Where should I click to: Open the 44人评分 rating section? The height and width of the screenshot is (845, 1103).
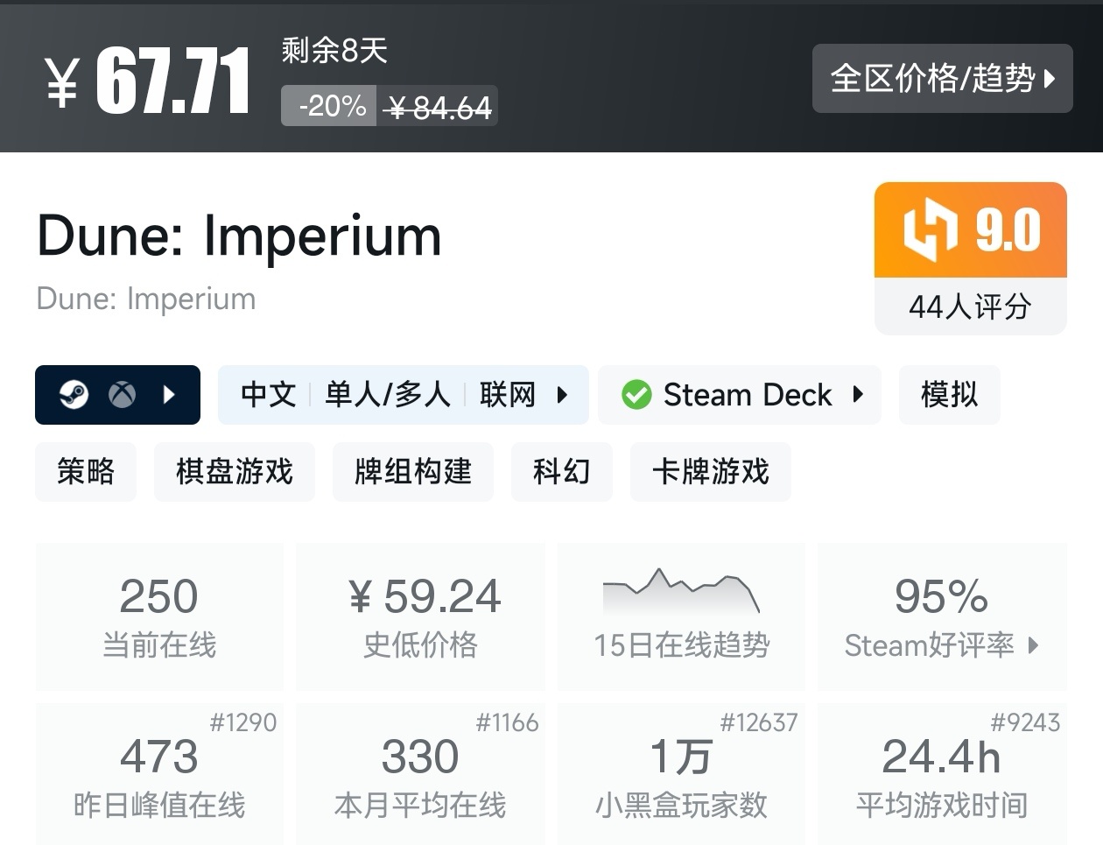(x=970, y=306)
